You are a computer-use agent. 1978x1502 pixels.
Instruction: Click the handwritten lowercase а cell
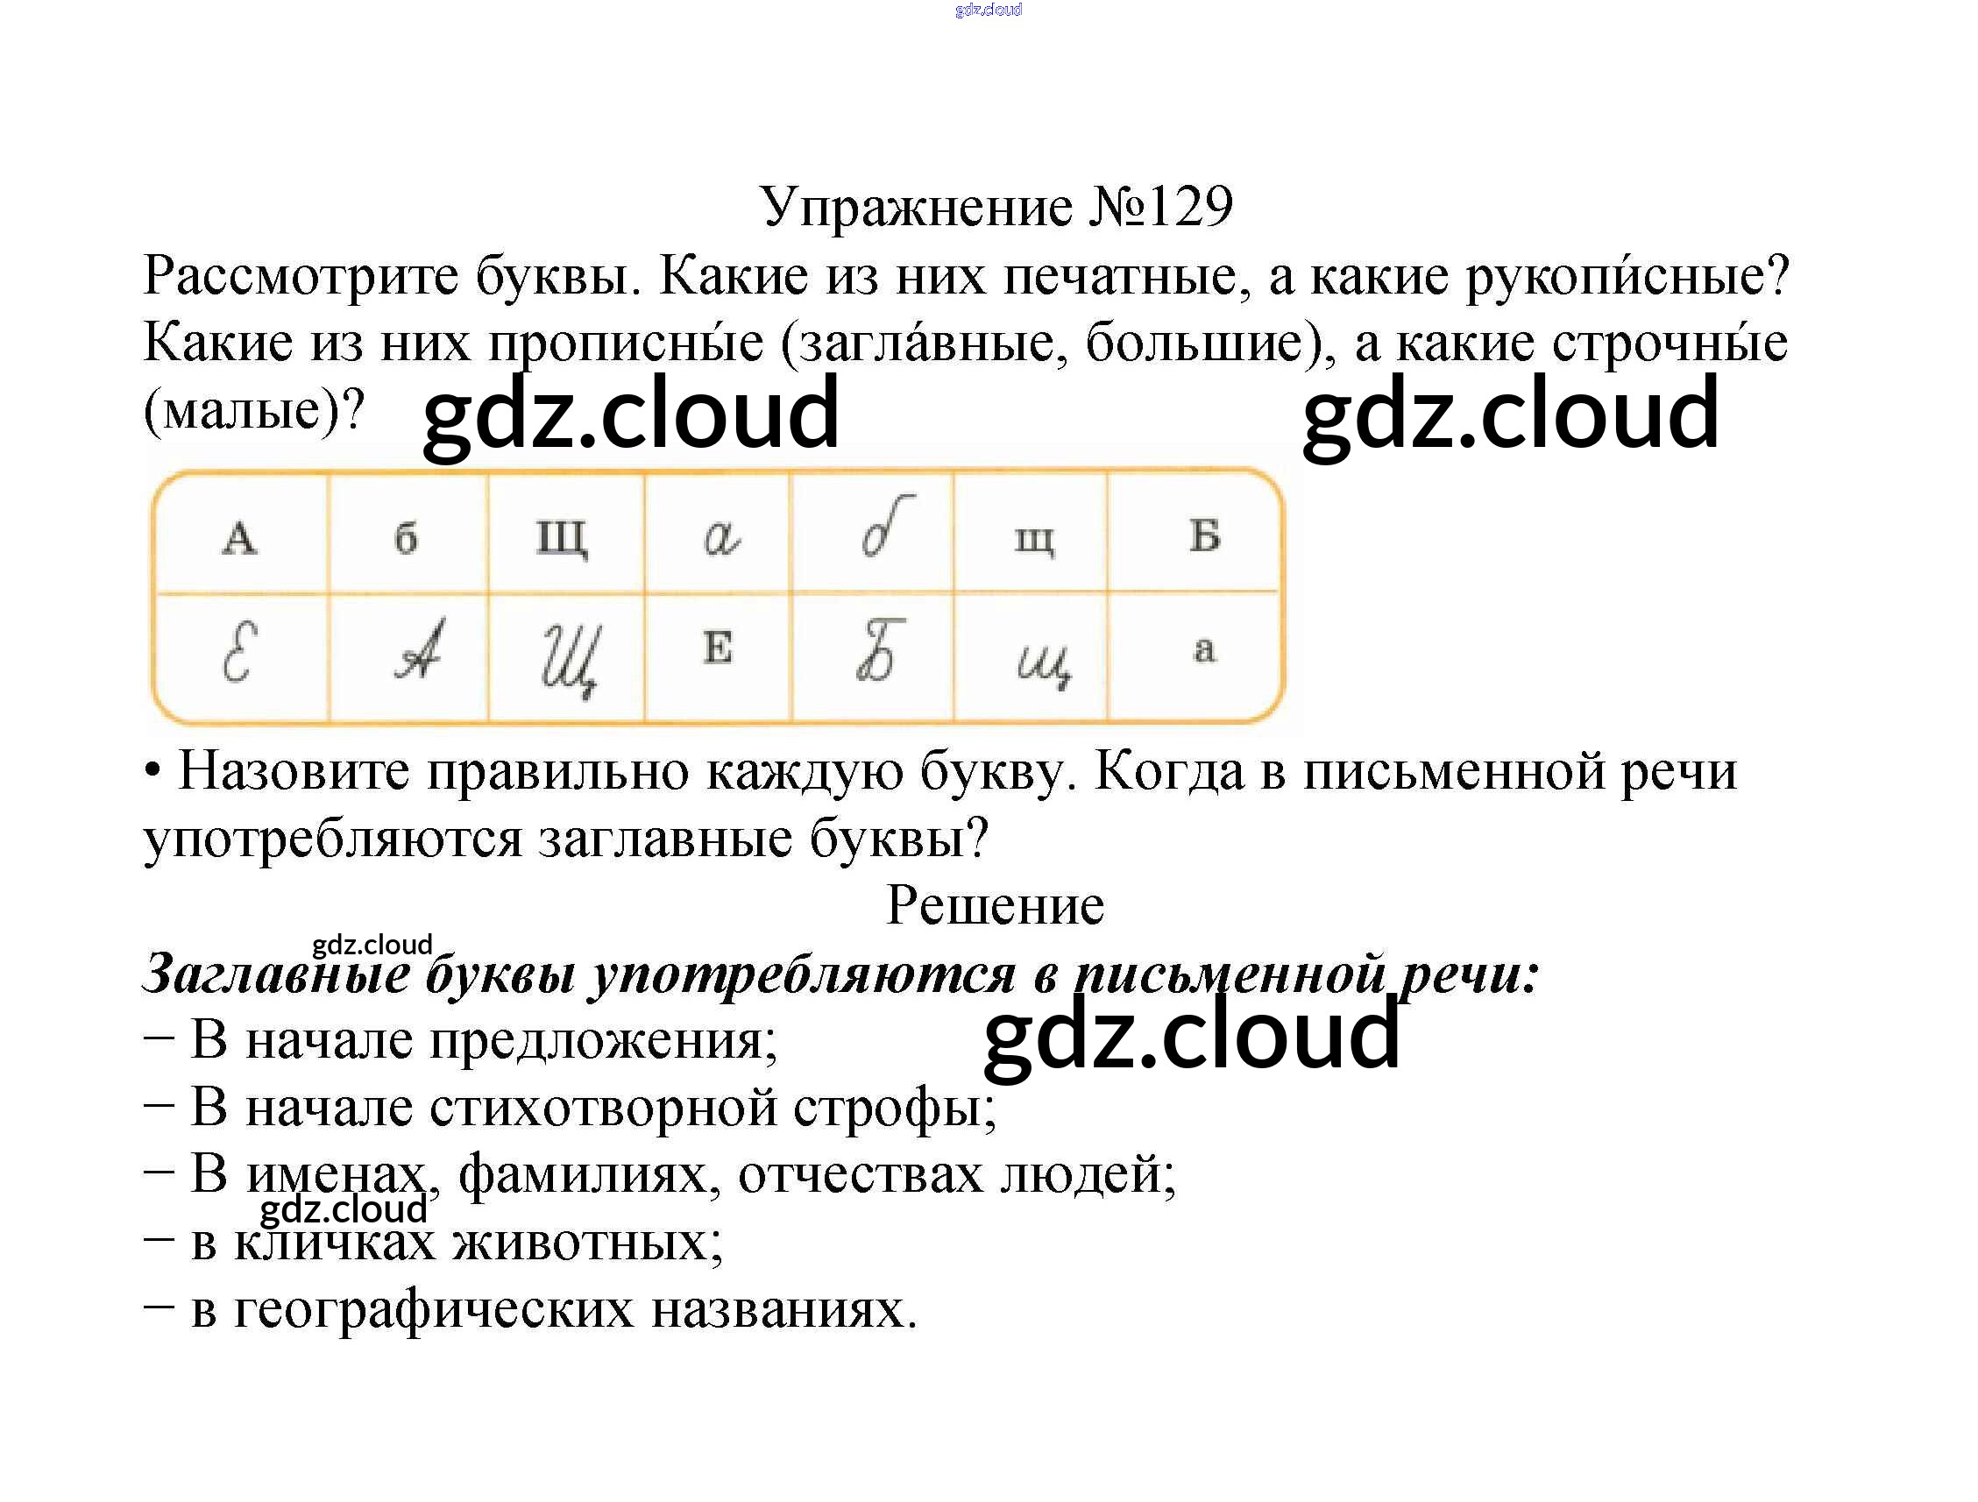(x=720, y=537)
